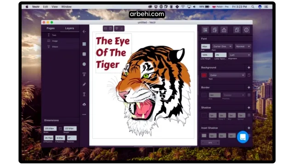294x165 pixels.
Task: Add a new Shadow with plus button
Action: (x=249, y=108)
